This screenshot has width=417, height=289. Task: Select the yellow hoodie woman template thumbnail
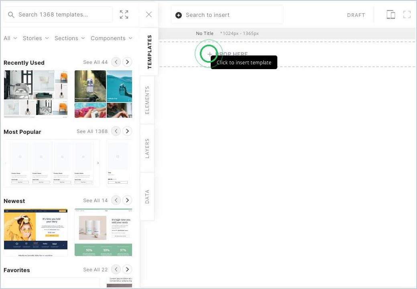coord(36,232)
